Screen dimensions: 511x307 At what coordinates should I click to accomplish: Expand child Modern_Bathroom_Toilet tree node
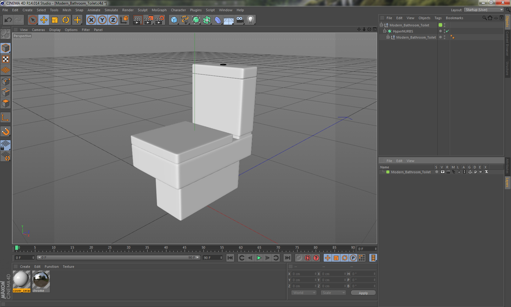point(388,37)
